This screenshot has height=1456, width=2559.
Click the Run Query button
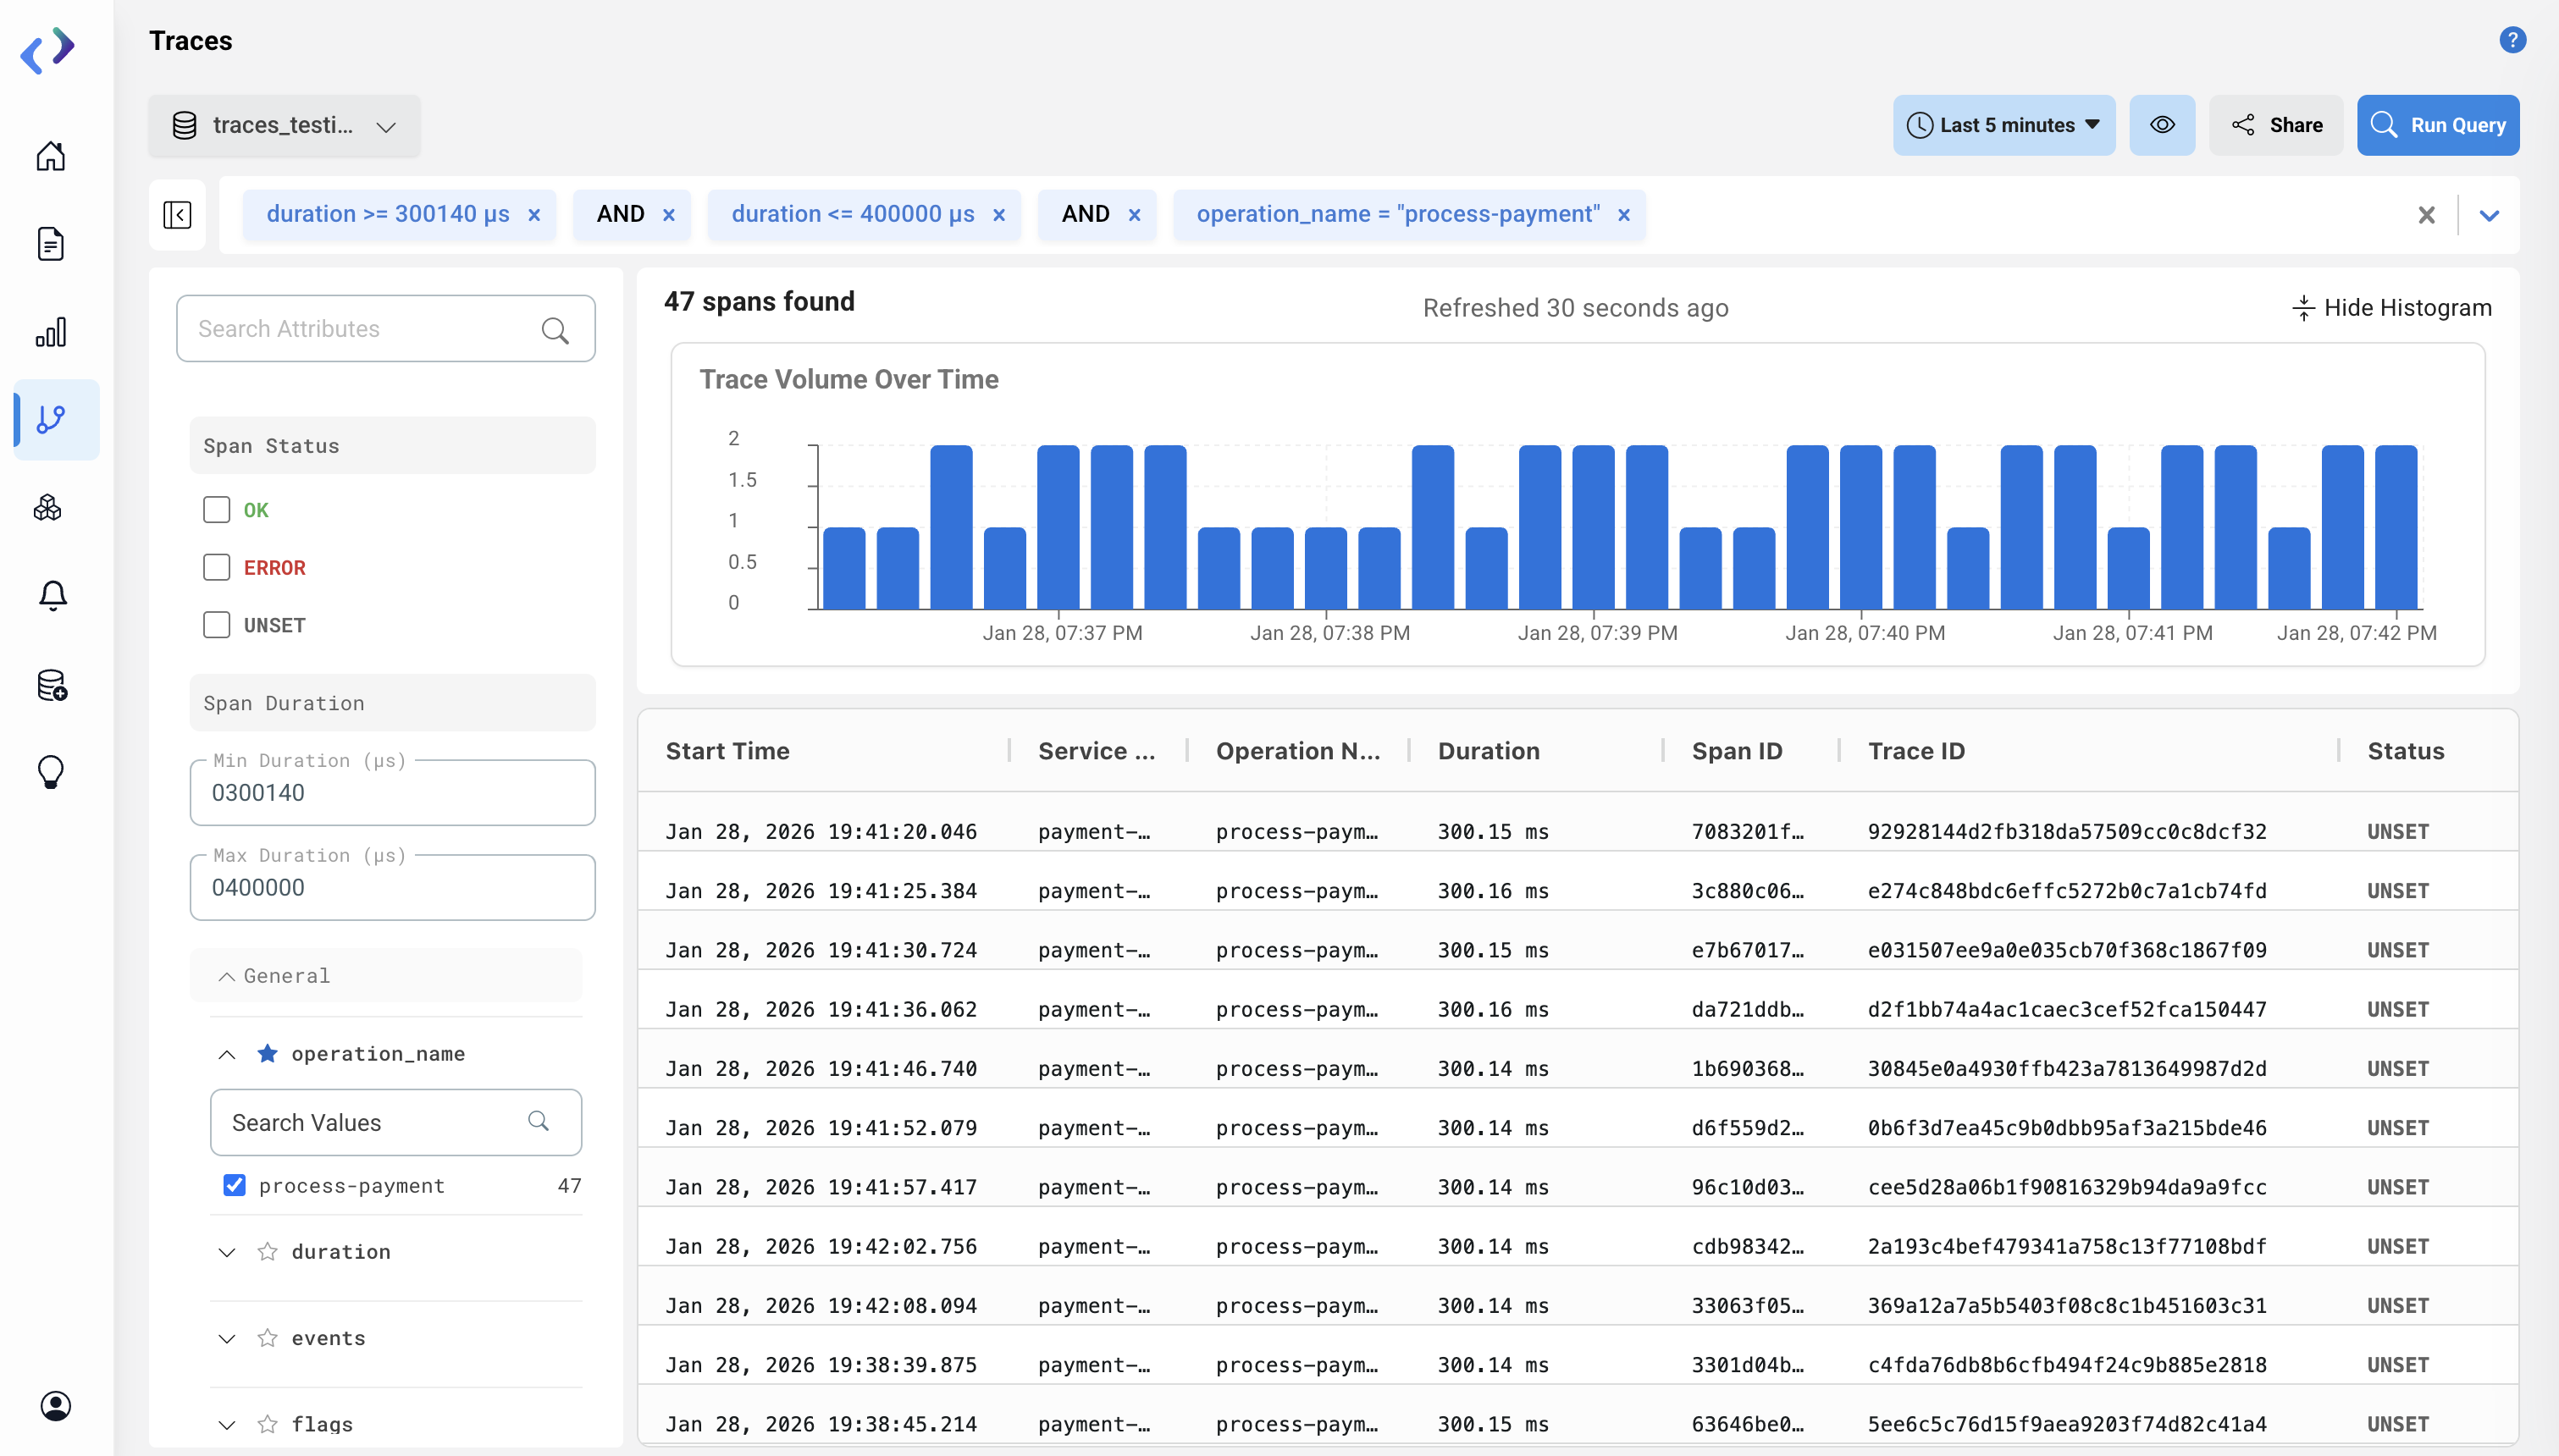(2438, 124)
